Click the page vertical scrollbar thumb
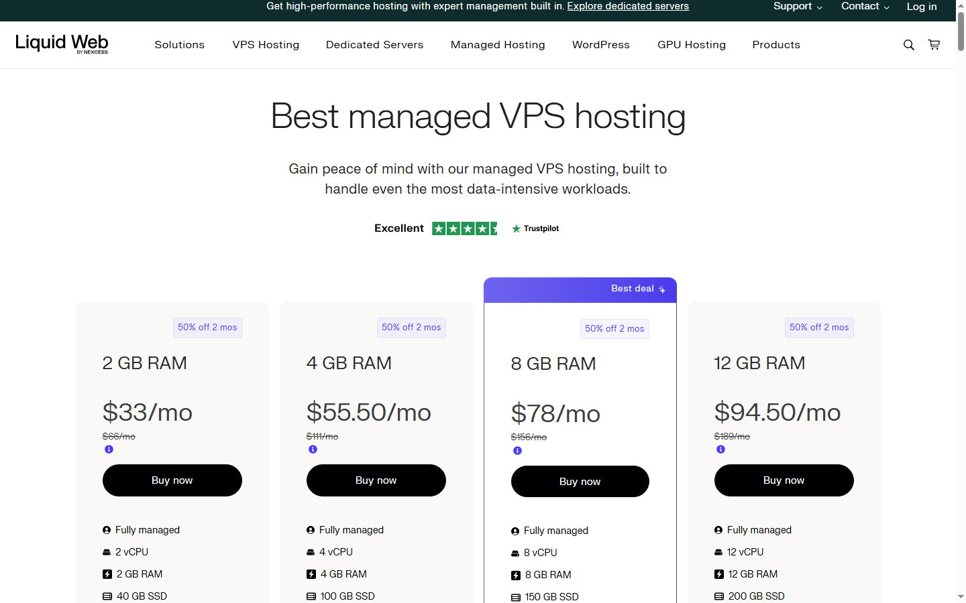Viewport: 966px width, 603px height. pyautogui.click(x=961, y=31)
